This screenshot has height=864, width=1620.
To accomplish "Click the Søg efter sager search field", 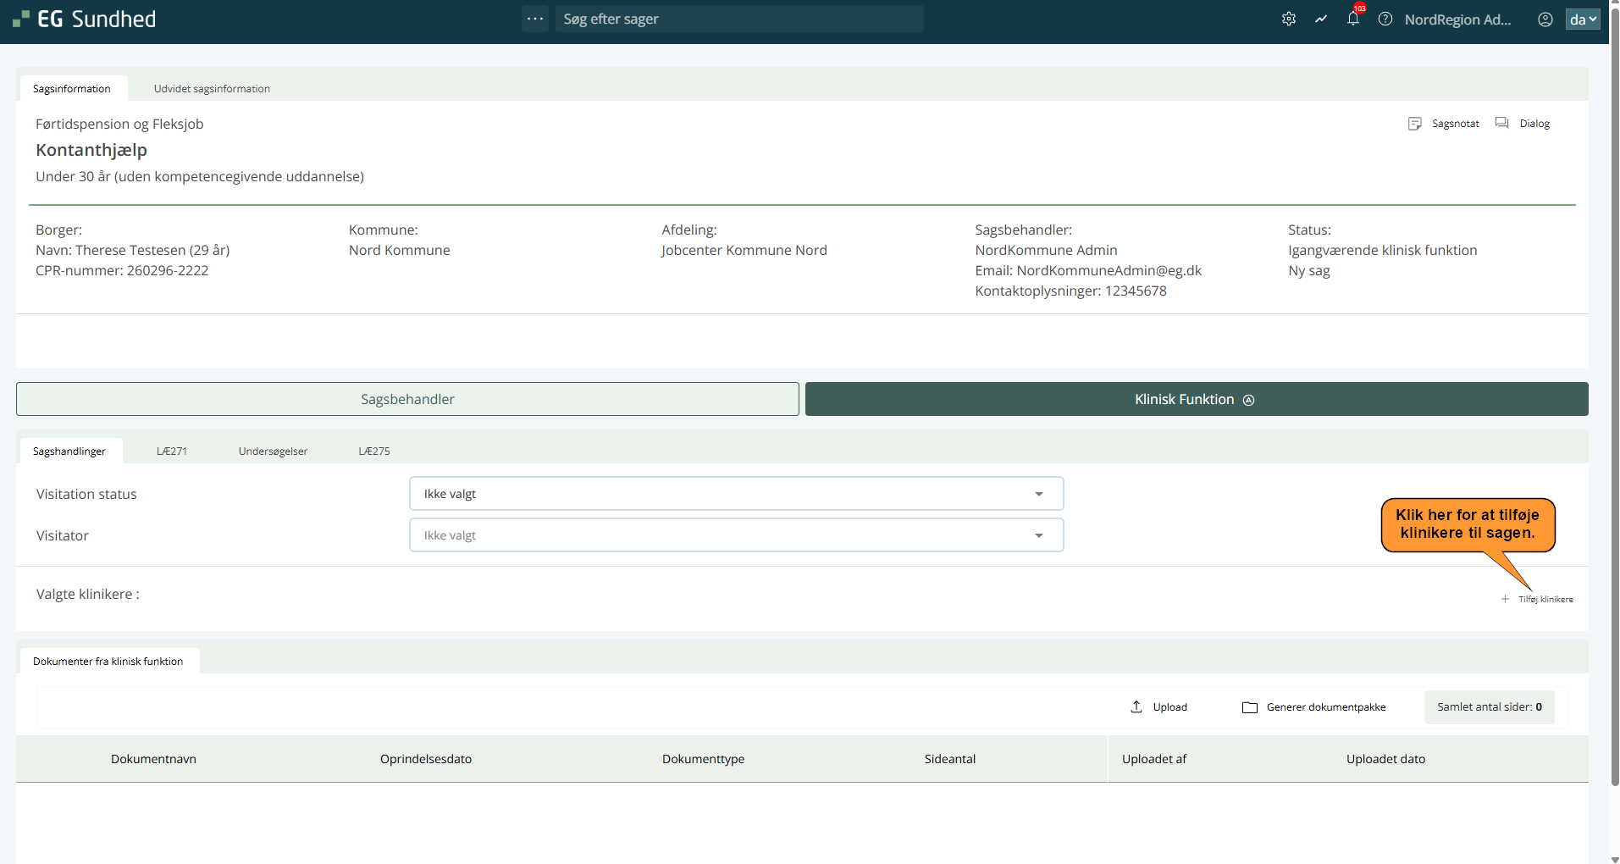I will pyautogui.click(x=738, y=19).
